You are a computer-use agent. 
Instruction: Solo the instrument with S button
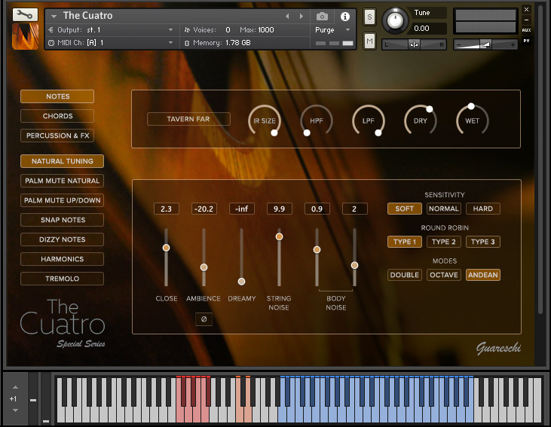point(369,17)
